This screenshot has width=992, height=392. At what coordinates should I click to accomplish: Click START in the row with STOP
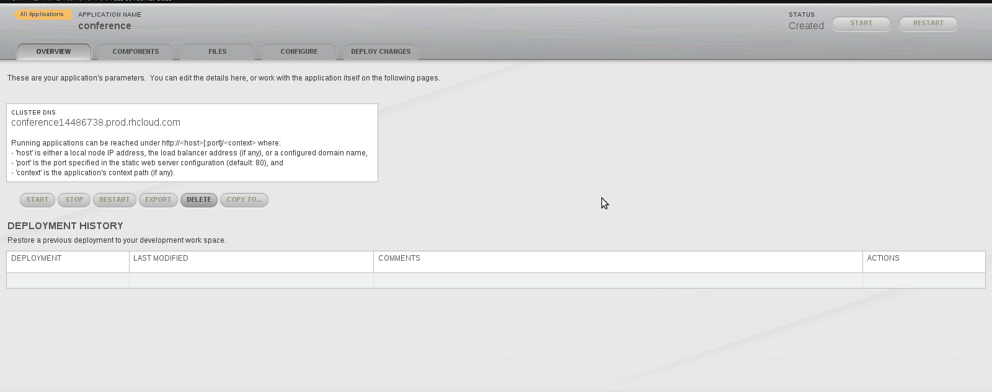(x=37, y=200)
